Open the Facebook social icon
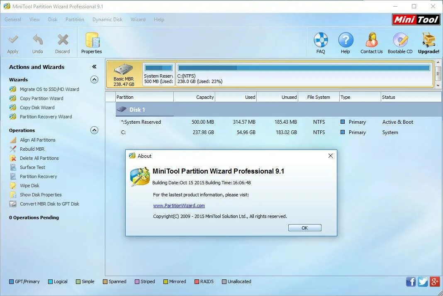Image resolution: width=443 pixels, height=296 pixels. [411, 281]
